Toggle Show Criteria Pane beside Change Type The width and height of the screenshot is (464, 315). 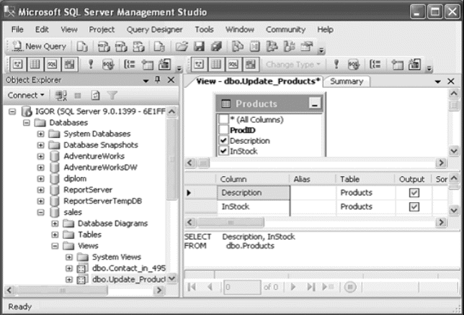[216, 64]
